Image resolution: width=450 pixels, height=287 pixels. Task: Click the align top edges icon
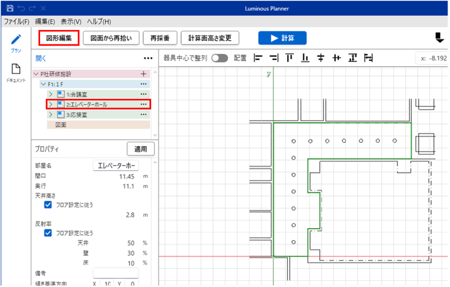(289, 58)
